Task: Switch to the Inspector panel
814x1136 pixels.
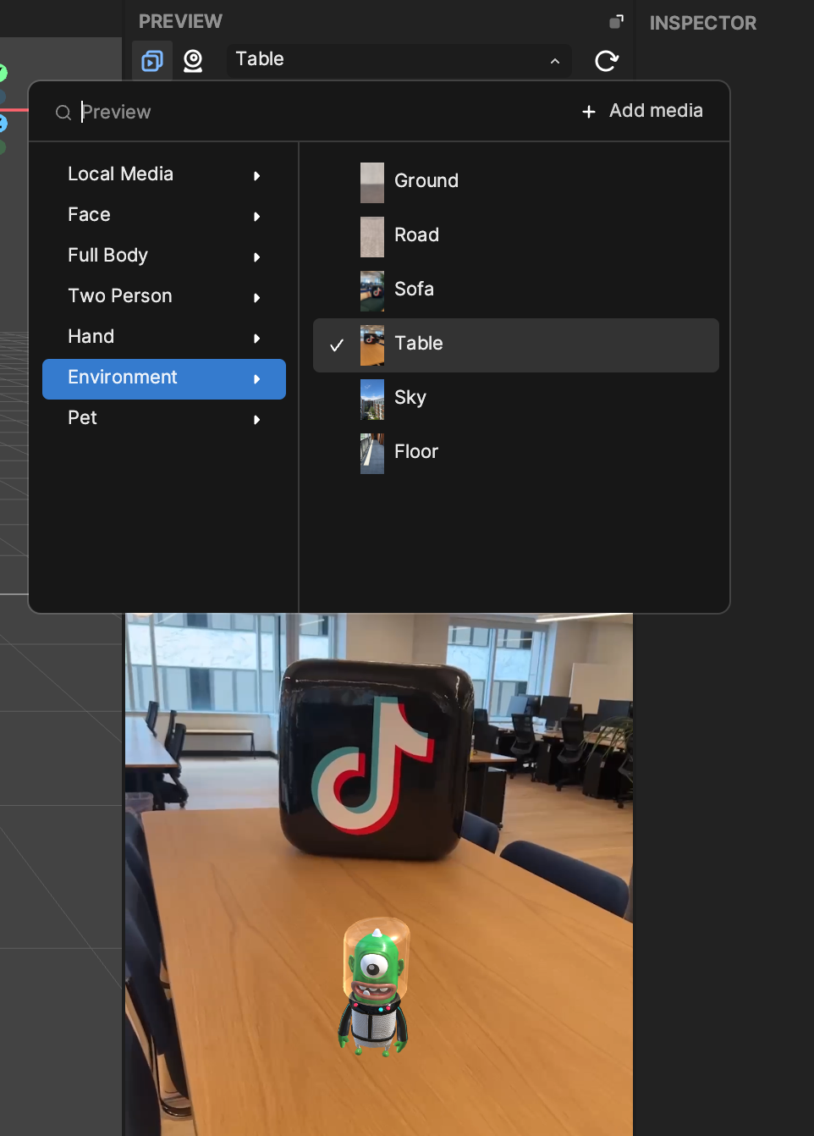Action: (702, 23)
